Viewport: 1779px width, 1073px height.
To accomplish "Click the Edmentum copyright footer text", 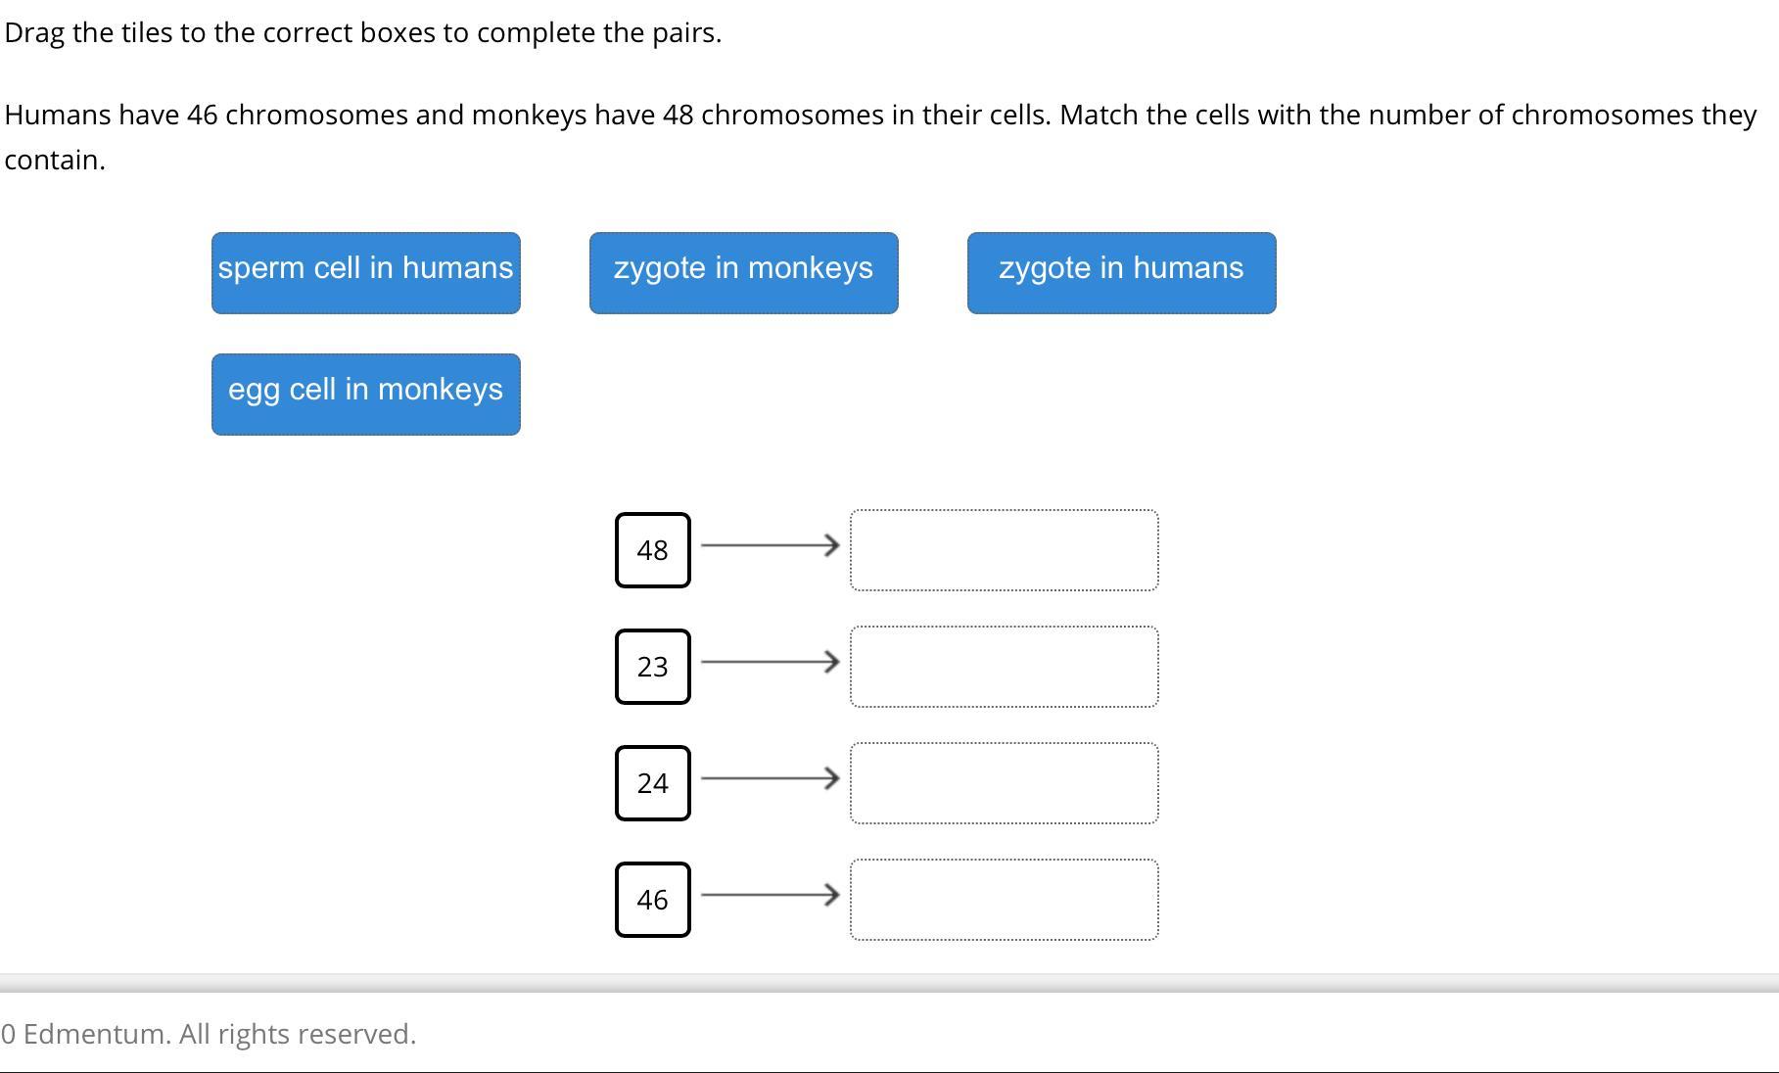I will tap(209, 1034).
